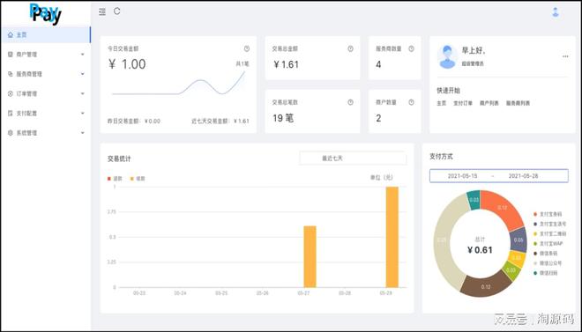Click the refresh icon in top bar
This screenshot has height=332, width=582.
(117, 11)
